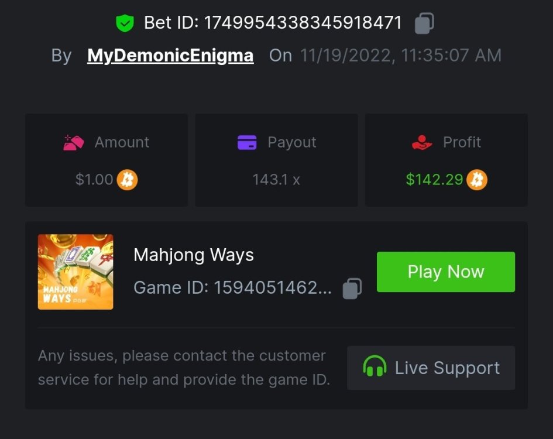Viewport: 553px width, 439px height.
Task: Click the $1.00 bet amount value
Action: (94, 180)
